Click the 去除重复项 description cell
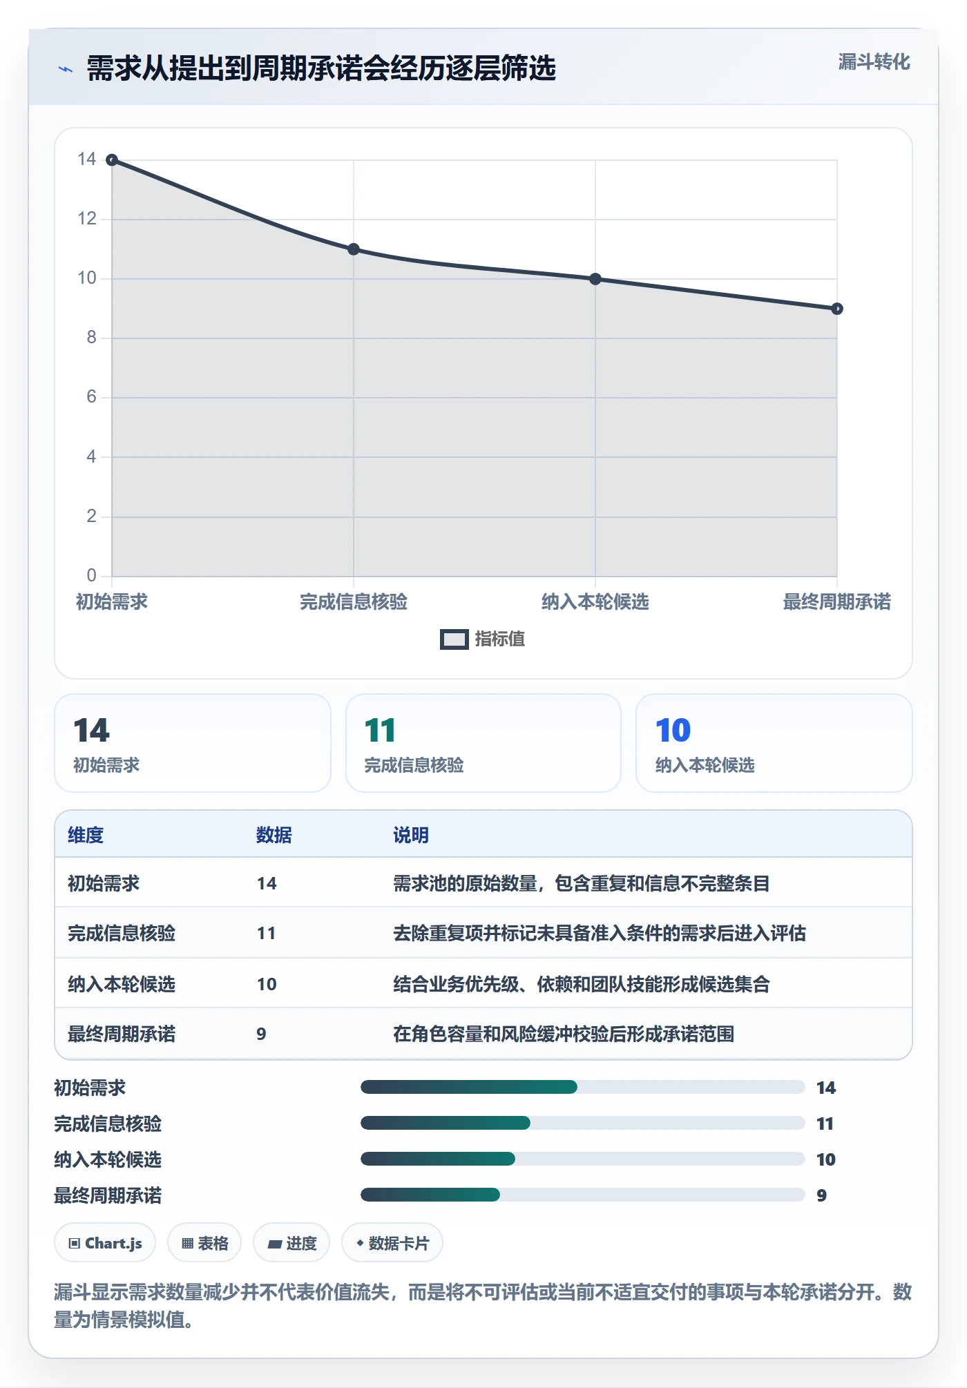The height and width of the screenshot is (1388, 967). pyautogui.click(x=600, y=933)
